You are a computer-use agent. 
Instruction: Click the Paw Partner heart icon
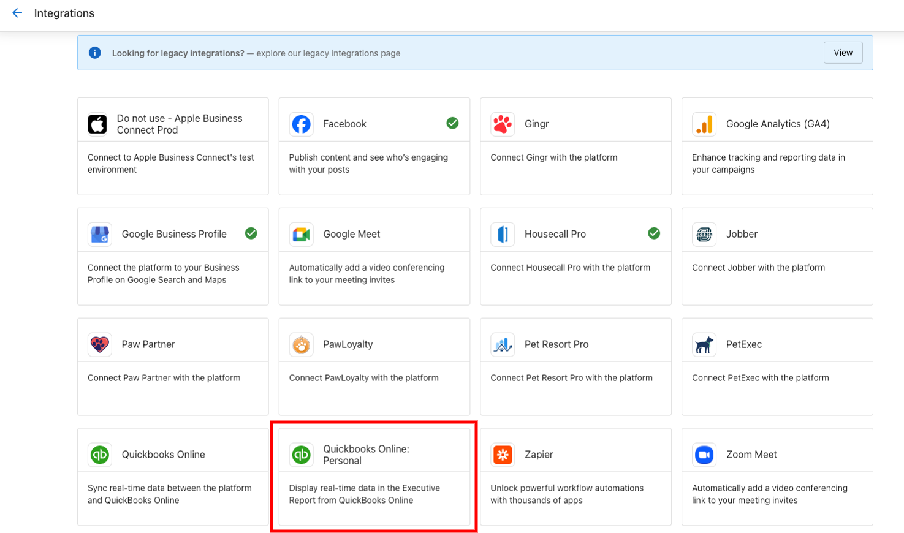pos(100,344)
